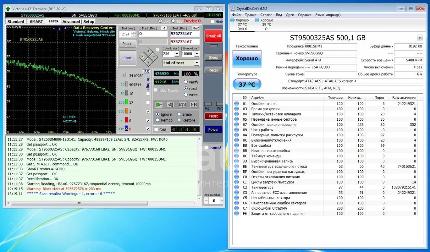Click the next disk arrow in CrystalDiskInfo
This screenshot has width=430, height=252.
(420, 38)
